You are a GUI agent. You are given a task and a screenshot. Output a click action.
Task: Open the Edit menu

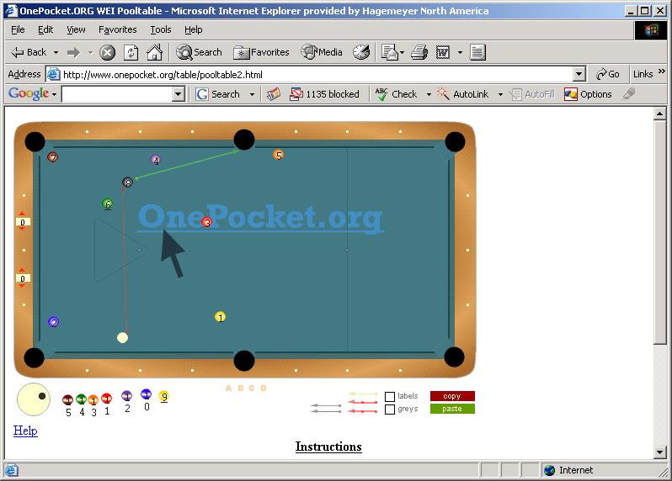[x=45, y=29]
